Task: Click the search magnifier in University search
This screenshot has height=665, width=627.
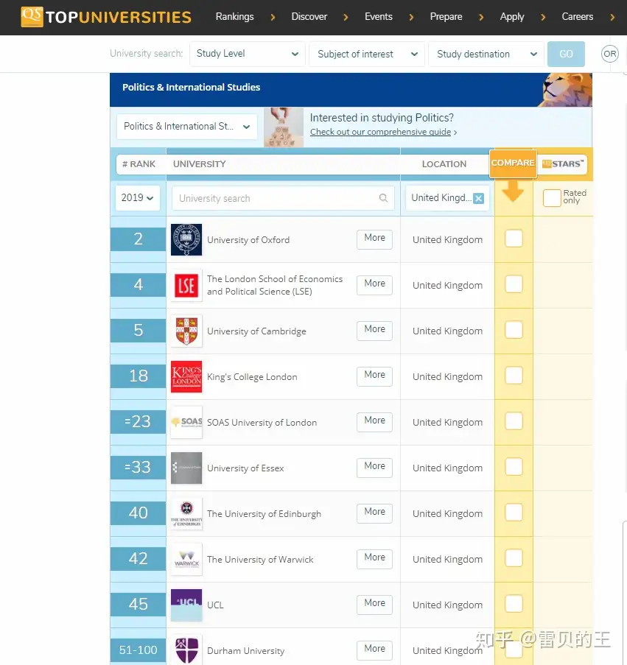Action: click(383, 198)
